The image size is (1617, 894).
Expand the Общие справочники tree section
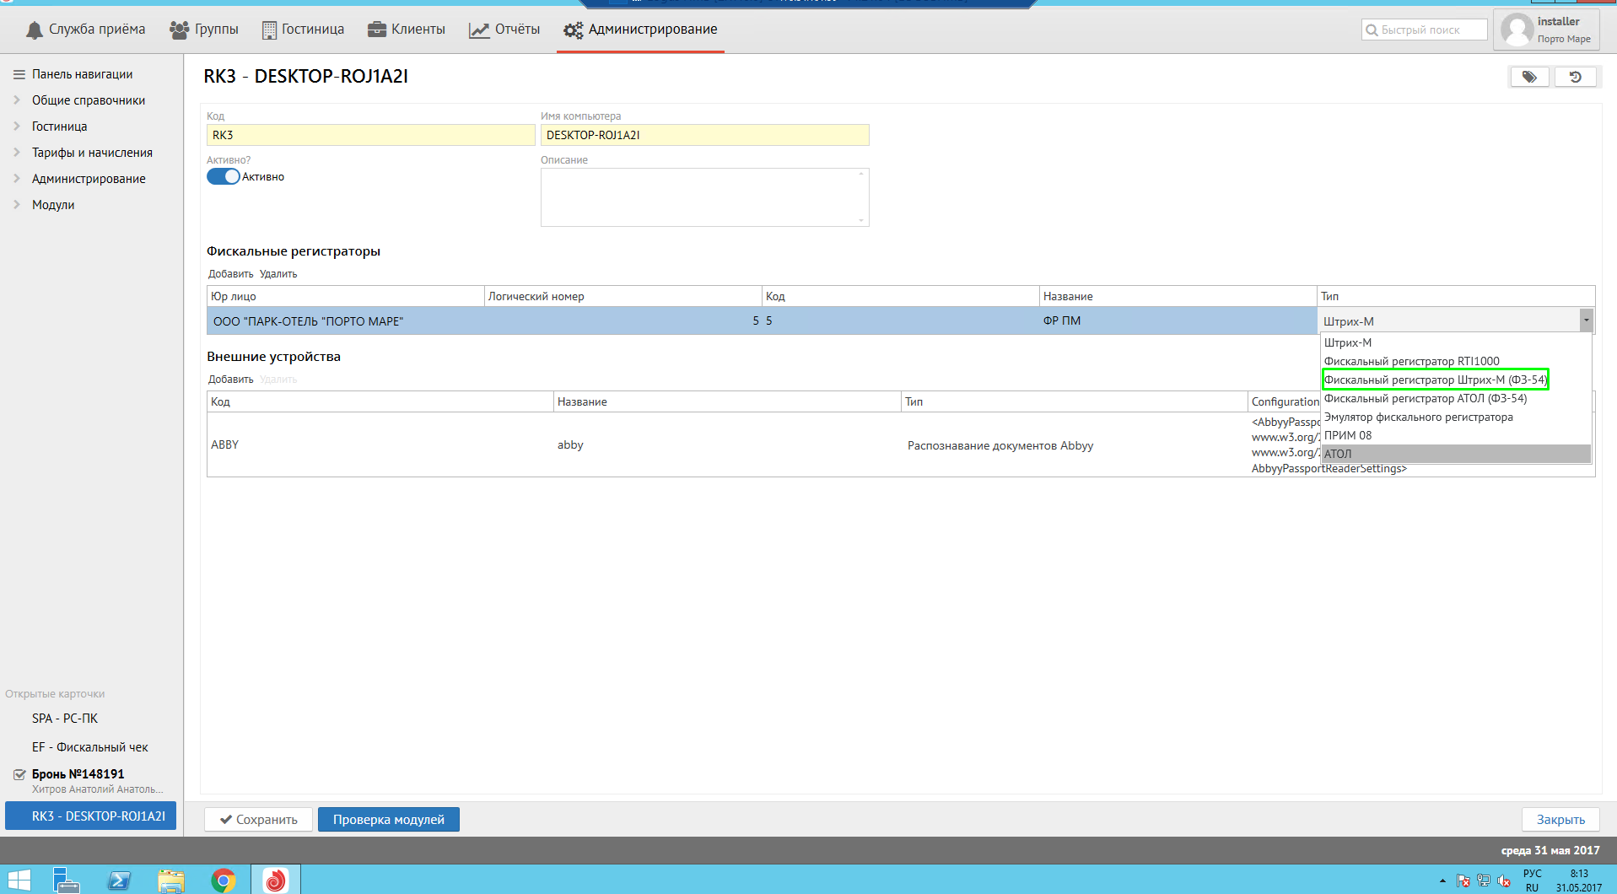[17, 100]
